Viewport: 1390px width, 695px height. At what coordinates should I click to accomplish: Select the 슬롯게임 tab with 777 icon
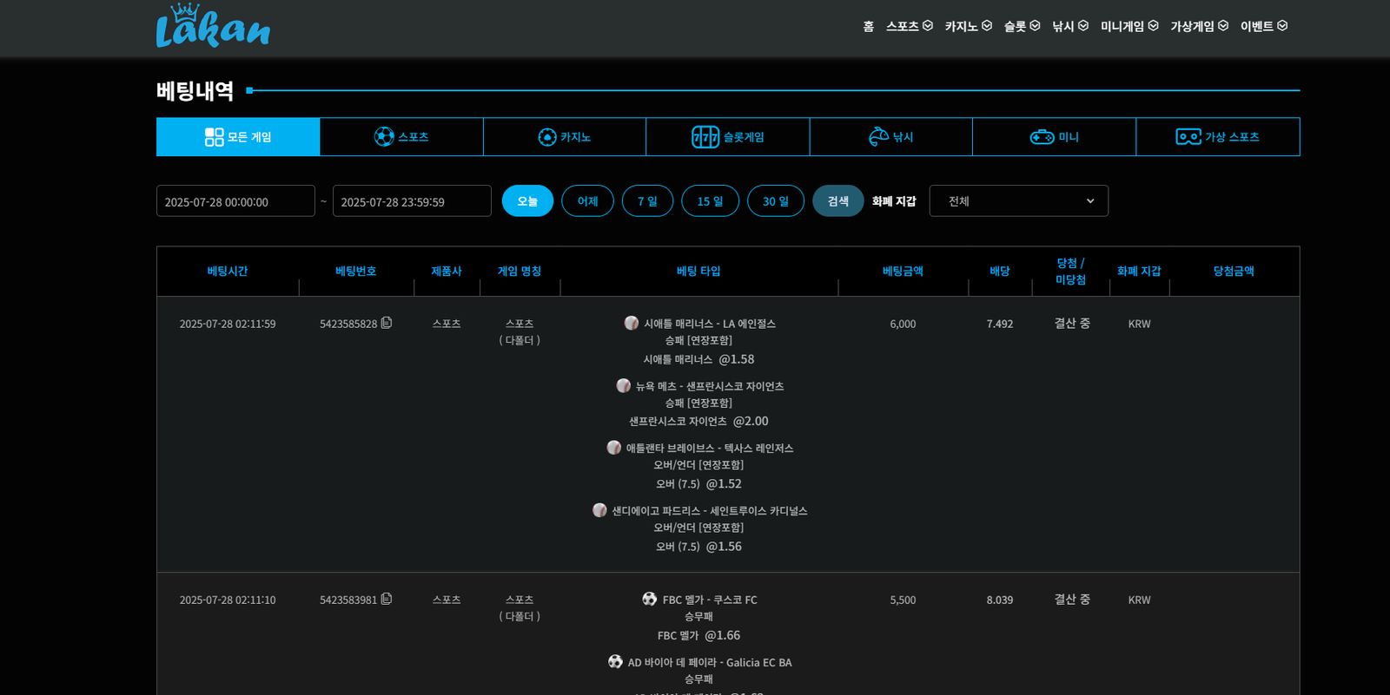(728, 137)
